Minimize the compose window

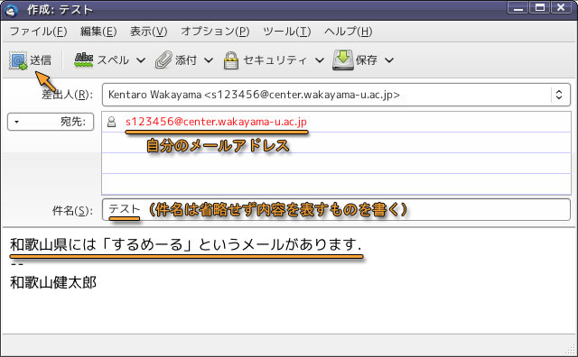click(x=517, y=8)
